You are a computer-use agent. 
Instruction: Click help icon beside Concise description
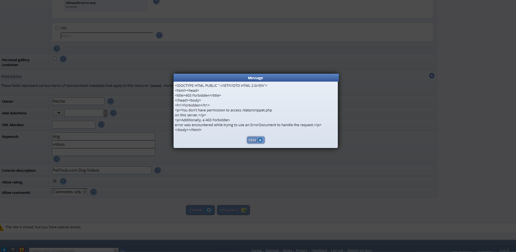[x=158, y=170]
